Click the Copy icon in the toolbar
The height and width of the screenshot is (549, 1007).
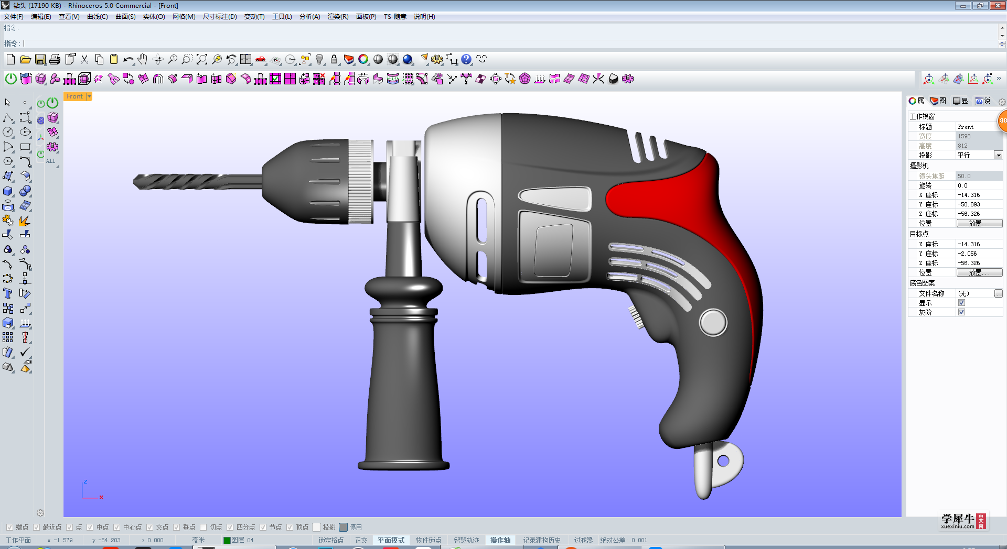point(99,59)
